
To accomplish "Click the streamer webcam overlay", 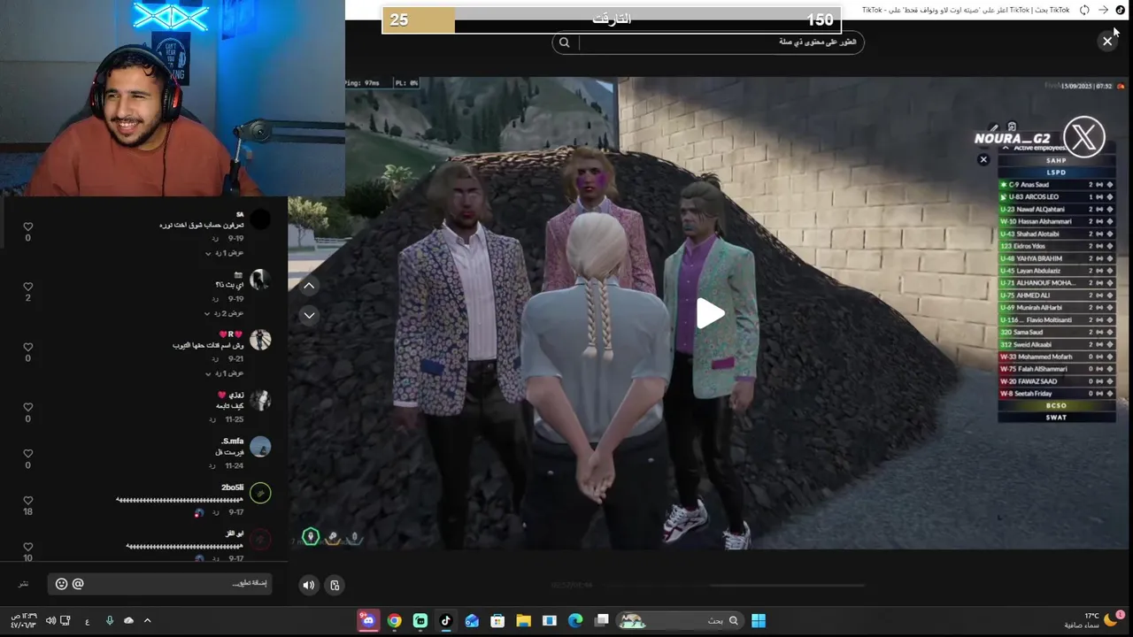I will click(173, 97).
